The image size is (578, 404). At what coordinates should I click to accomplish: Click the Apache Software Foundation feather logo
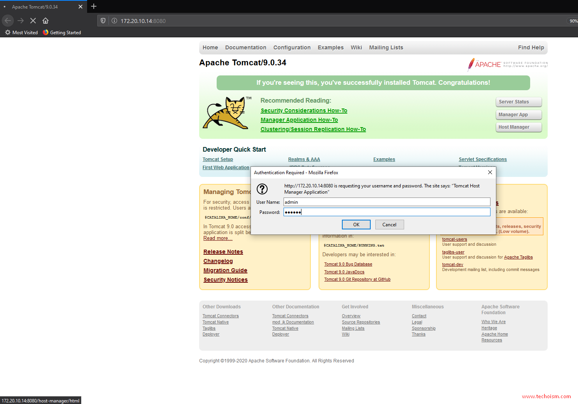point(508,64)
